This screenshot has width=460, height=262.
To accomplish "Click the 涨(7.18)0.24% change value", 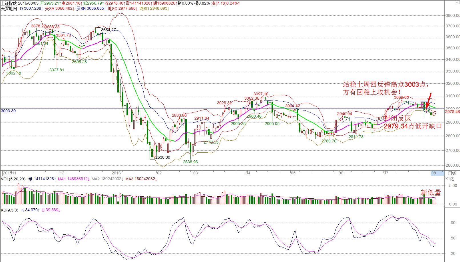I will point(226,3).
